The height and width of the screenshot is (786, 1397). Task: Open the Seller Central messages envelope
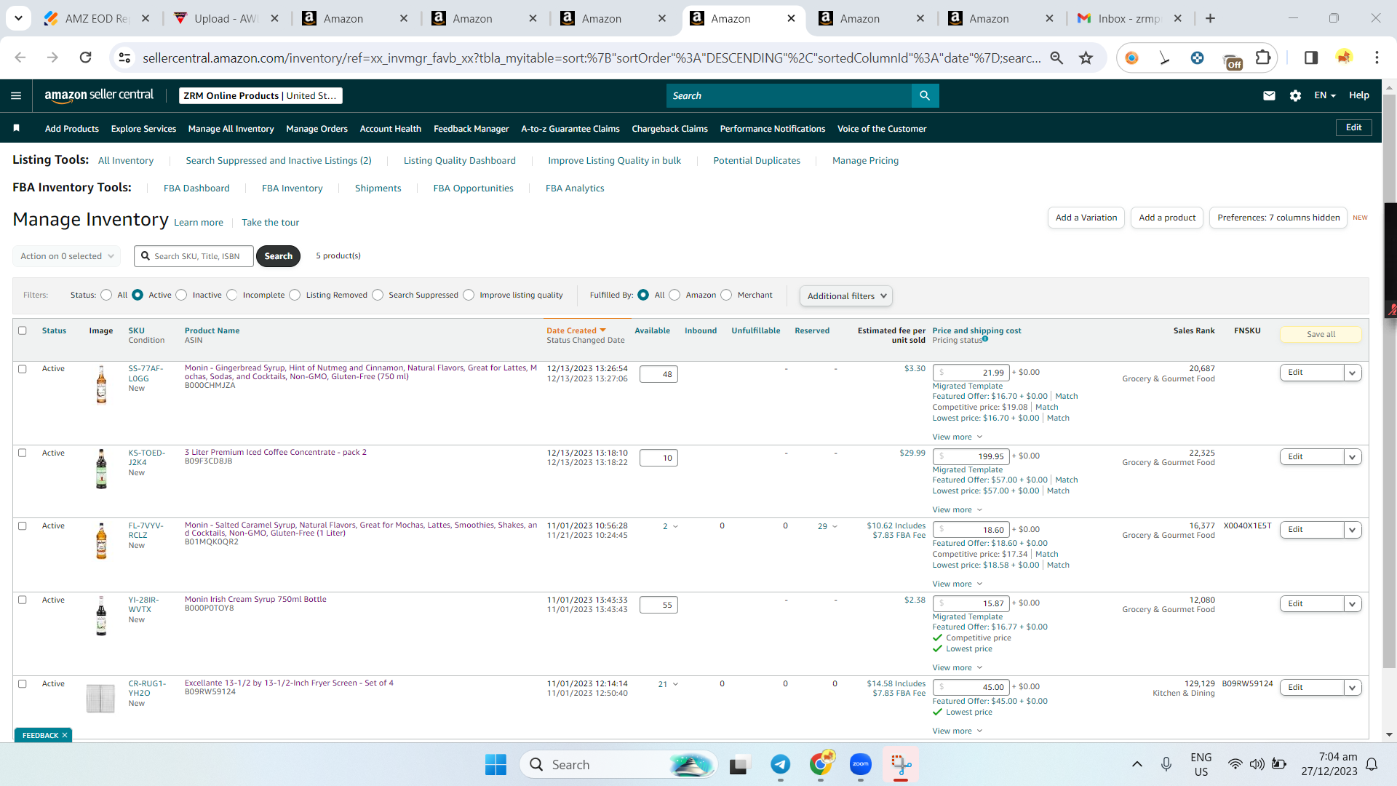click(1269, 95)
